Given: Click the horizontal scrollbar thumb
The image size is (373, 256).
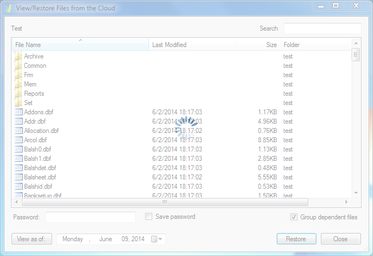Looking at the screenshot, I should [x=165, y=202].
